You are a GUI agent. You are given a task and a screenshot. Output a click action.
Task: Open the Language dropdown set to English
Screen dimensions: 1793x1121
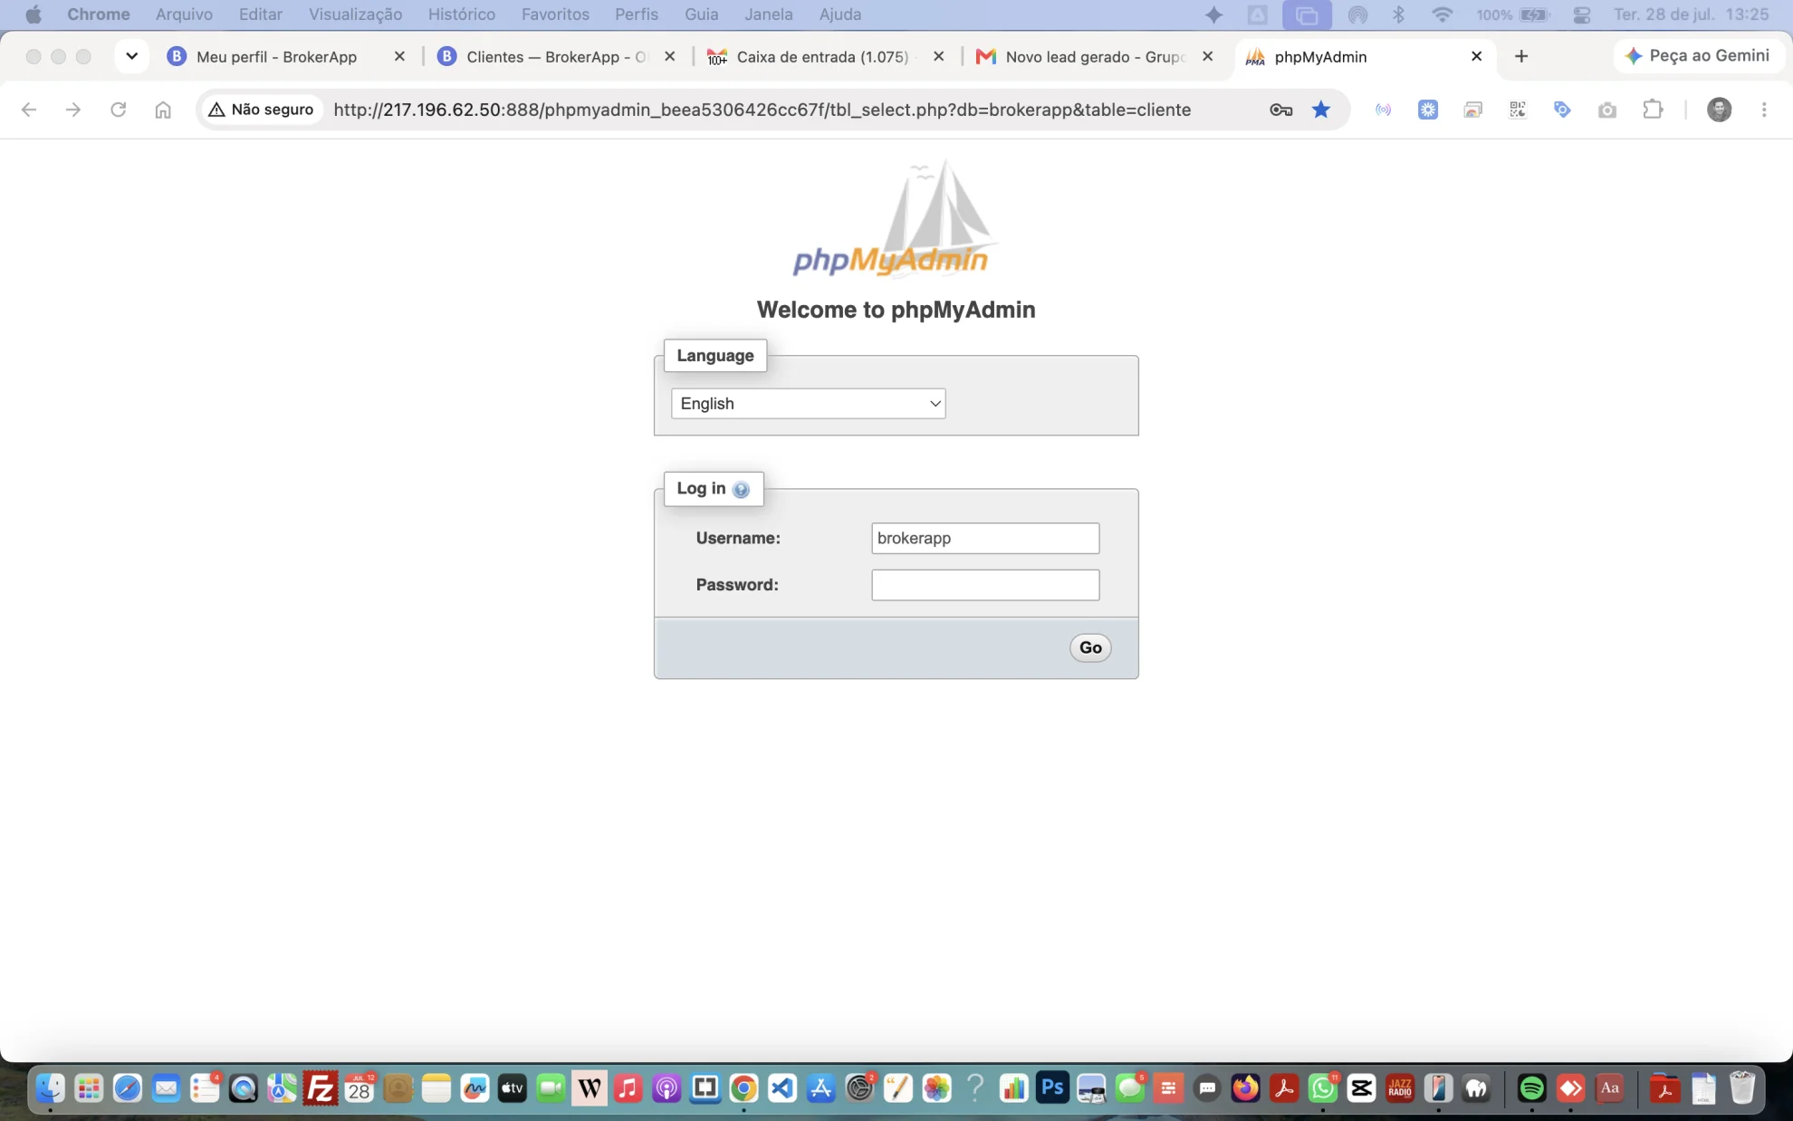tap(808, 404)
